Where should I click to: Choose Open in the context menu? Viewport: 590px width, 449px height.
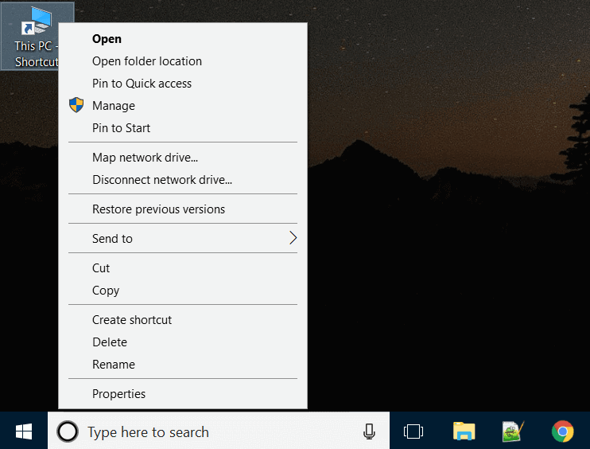pyautogui.click(x=183, y=39)
